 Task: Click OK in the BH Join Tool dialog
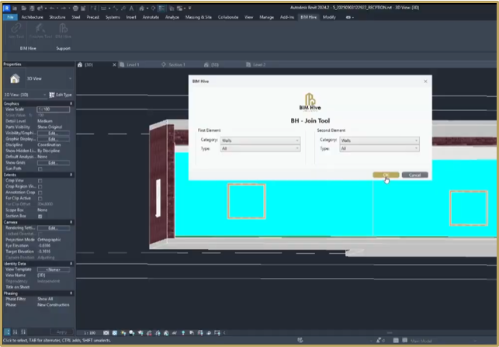click(386, 175)
